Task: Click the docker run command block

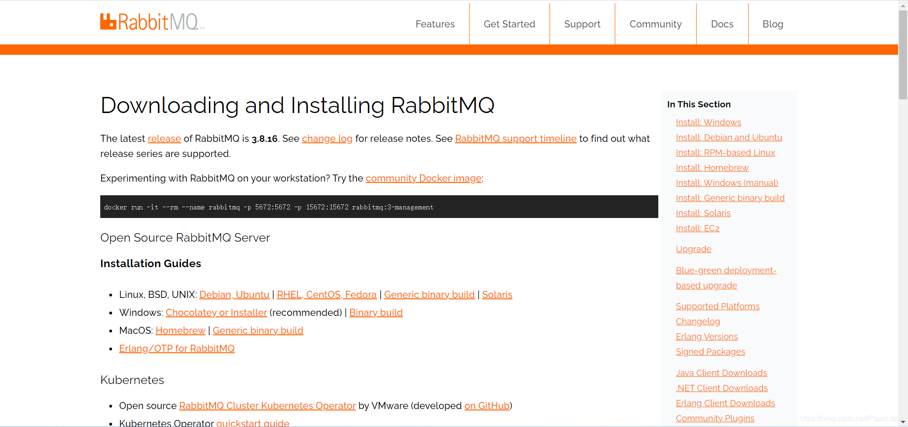Action: tap(379, 207)
